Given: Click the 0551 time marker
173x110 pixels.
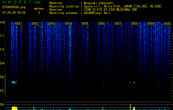Looking at the screenshot, I should pos(19,24).
